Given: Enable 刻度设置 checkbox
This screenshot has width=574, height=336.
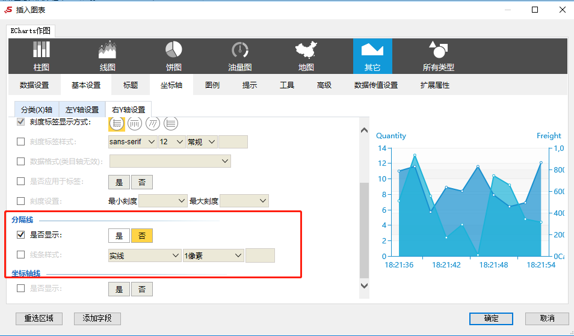Looking at the screenshot, I should point(21,201).
